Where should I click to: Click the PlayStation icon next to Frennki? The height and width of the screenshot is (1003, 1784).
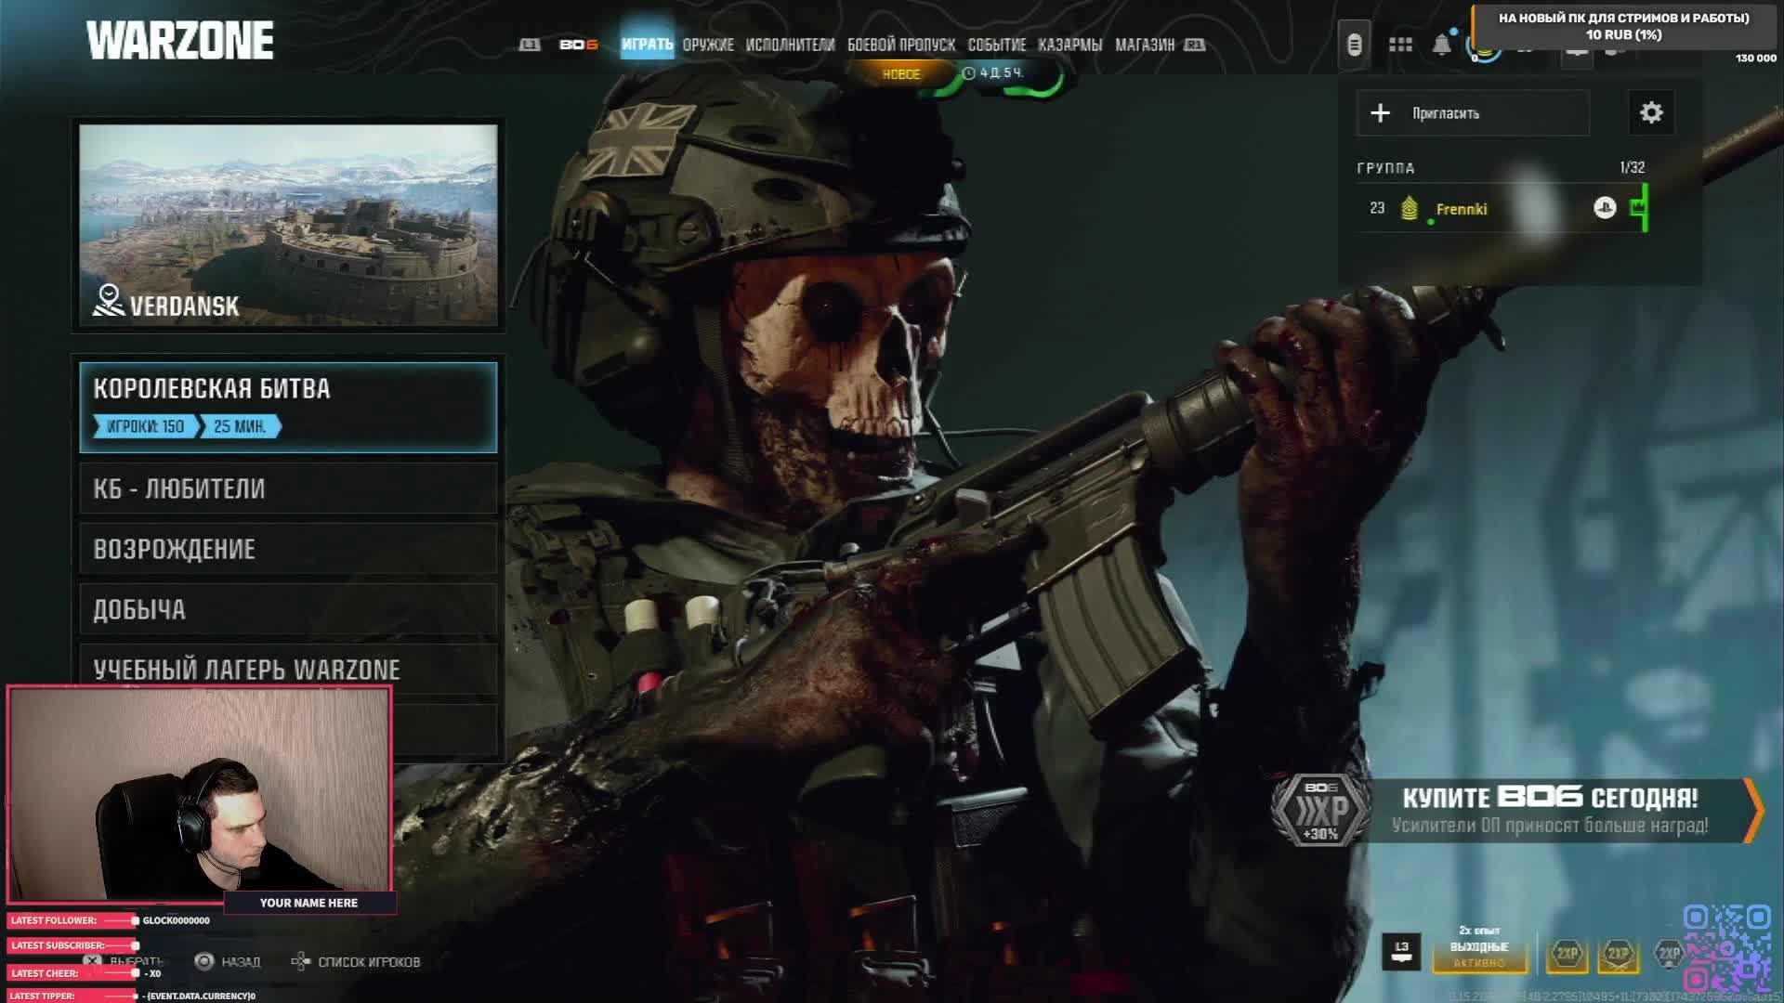(x=1605, y=208)
